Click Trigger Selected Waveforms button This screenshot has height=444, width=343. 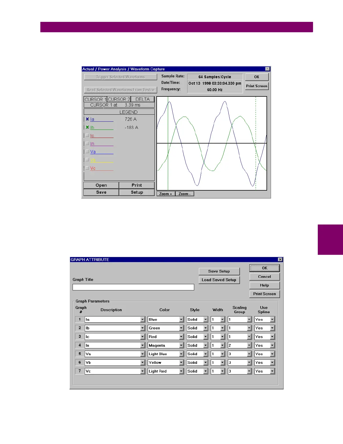(120, 77)
